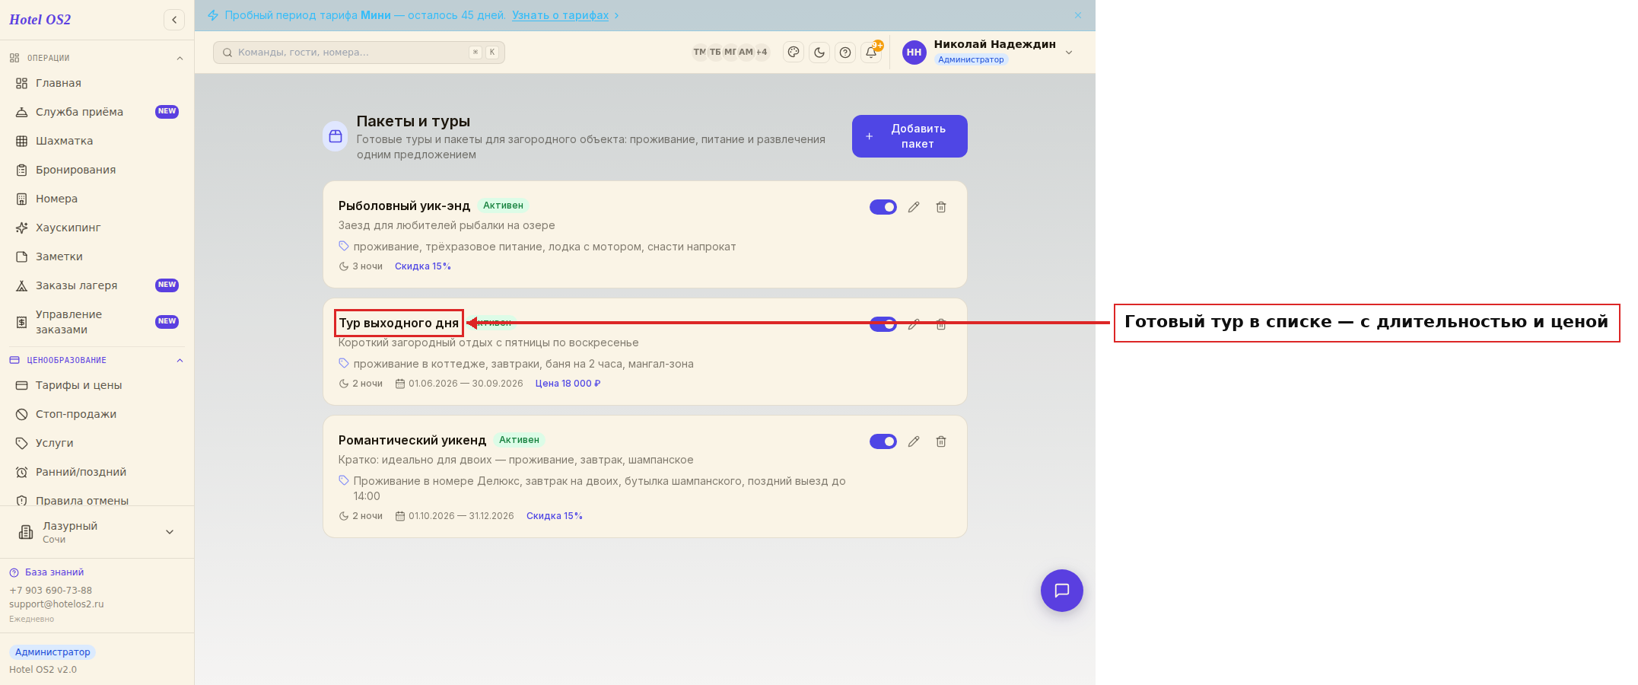This screenshot has width=1638, height=685.
Task: Delete the Рыболовный уик-энд package
Action: (x=941, y=207)
